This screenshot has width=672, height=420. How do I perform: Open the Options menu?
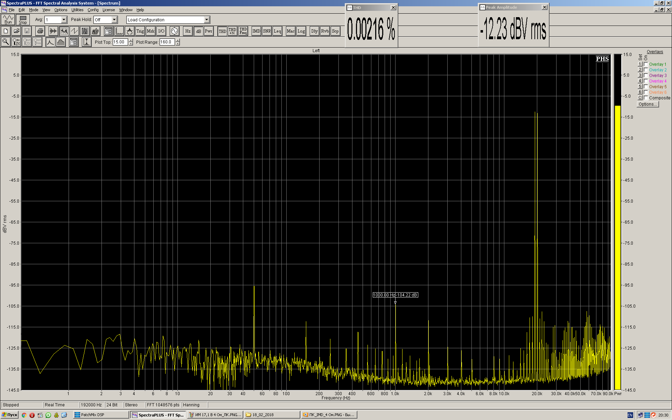[x=61, y=10]
